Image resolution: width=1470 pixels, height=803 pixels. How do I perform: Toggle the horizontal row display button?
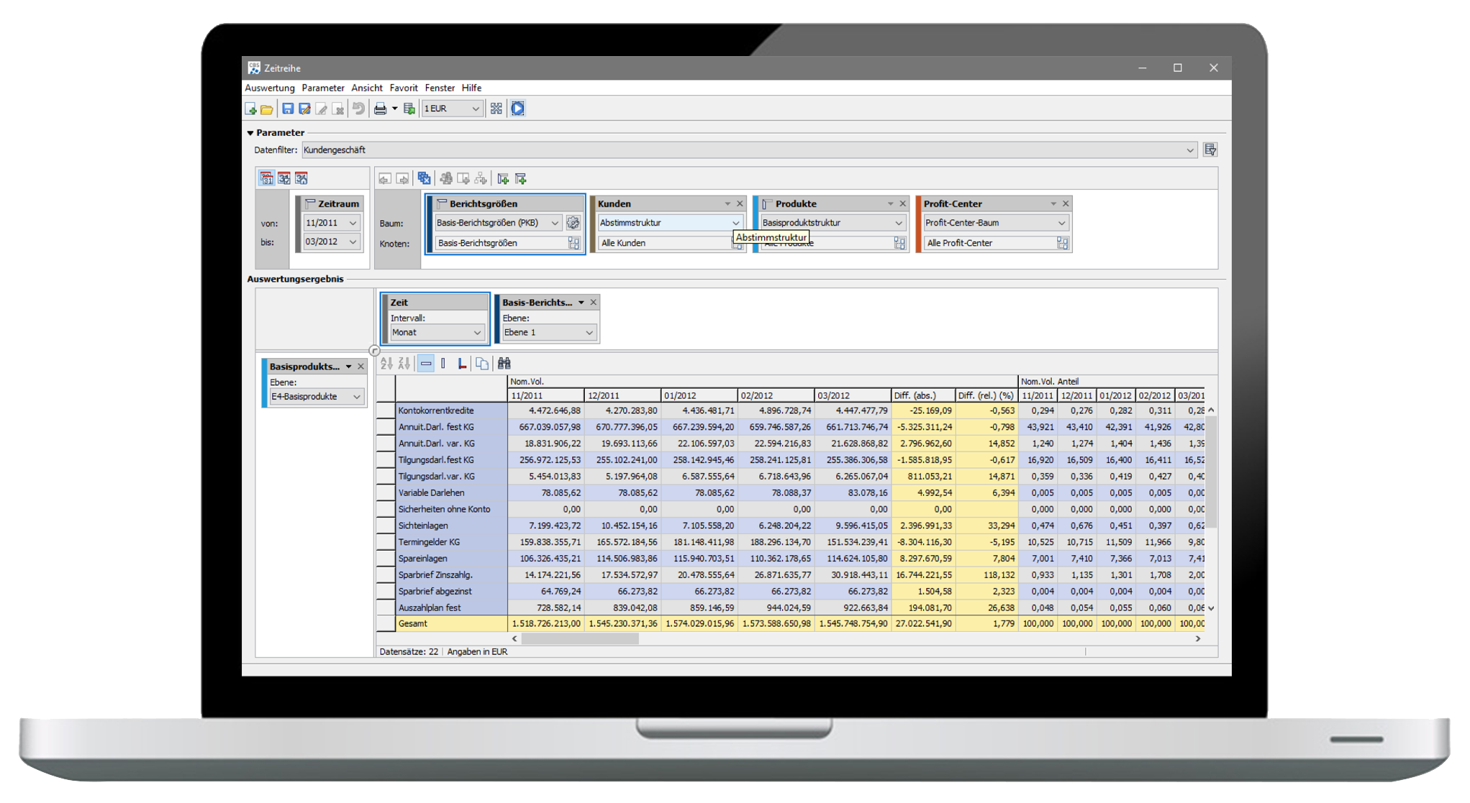(426, 364)
